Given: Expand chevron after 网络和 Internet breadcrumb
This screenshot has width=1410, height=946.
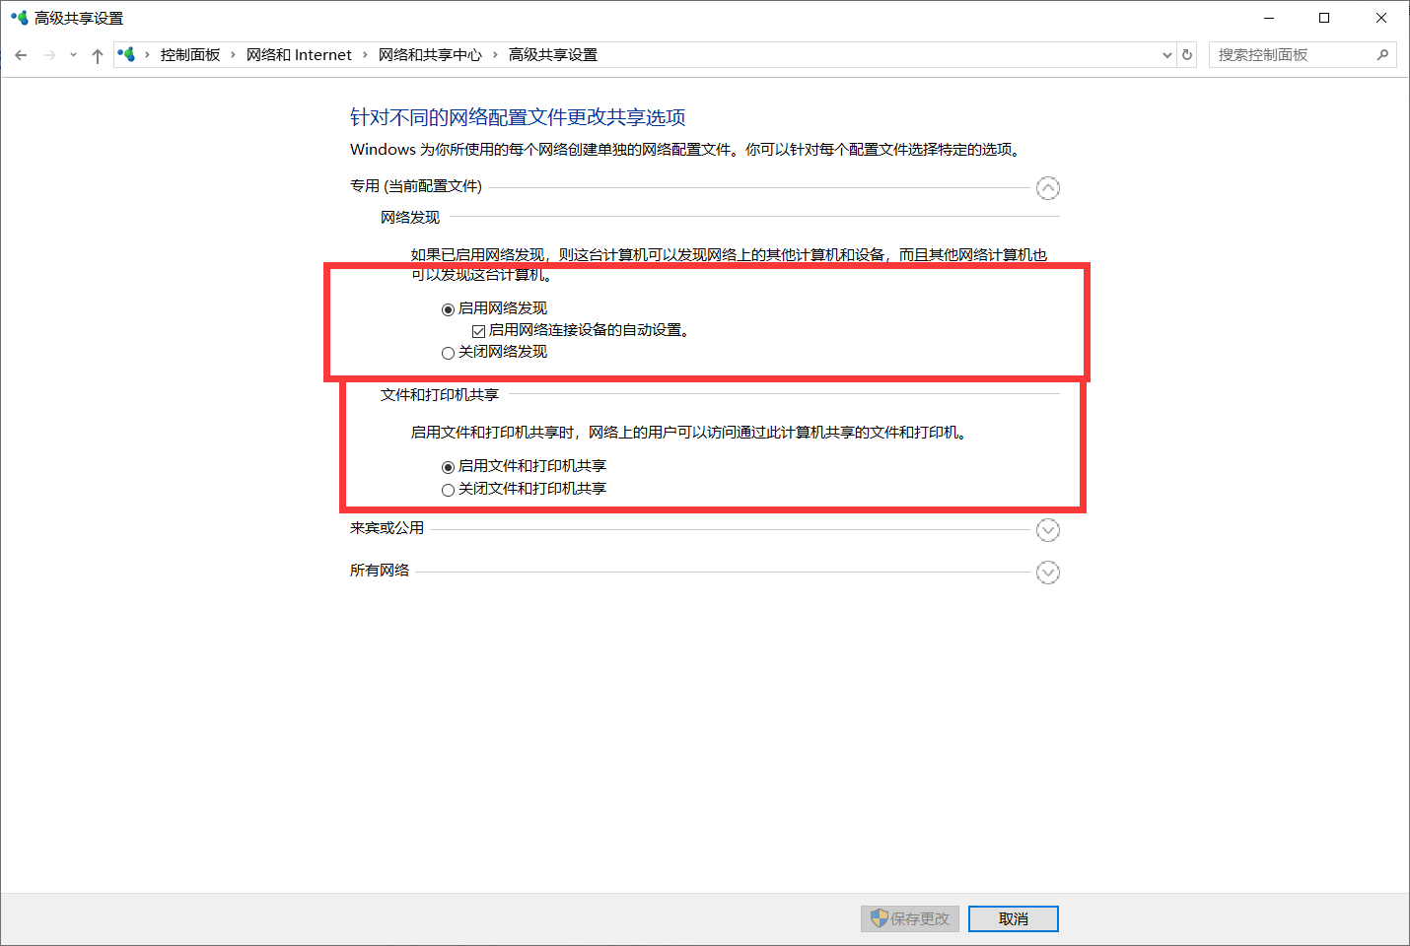Looking at the screenshot, I should [365, 55].
